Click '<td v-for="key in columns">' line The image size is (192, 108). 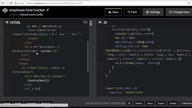tap(45, 76)
